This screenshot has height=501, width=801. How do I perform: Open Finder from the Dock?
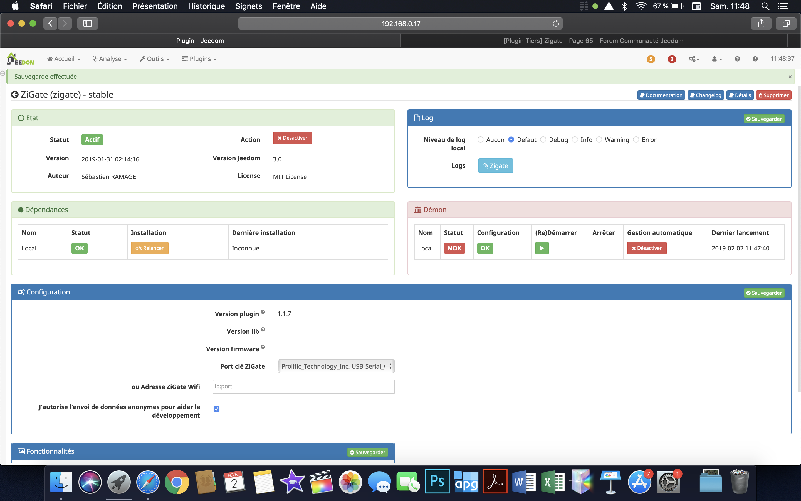pyautogui.click(x=61, y=482)
